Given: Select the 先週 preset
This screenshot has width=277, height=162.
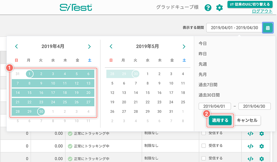Looking at the screenshot, I should 203,64.
